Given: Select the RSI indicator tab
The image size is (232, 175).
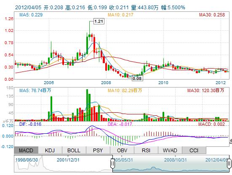Looking at the screenshot, I should point(146,150).
